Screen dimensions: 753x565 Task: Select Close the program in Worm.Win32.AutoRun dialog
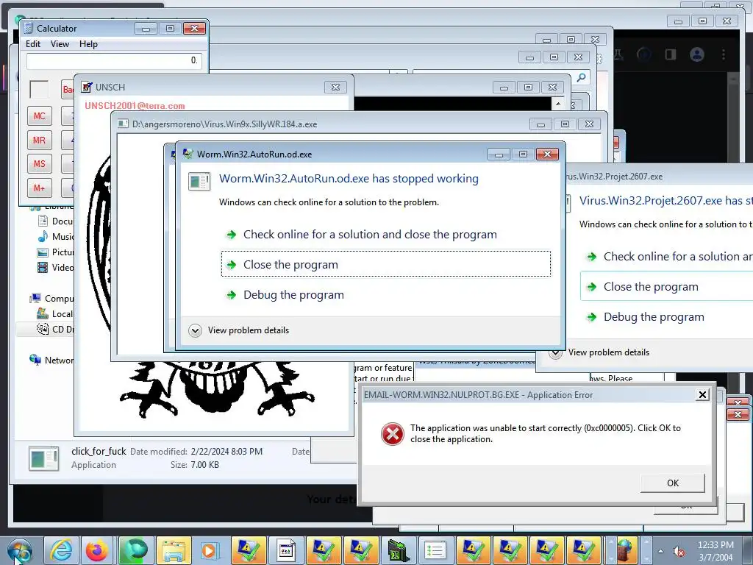(x=385, y=264)
